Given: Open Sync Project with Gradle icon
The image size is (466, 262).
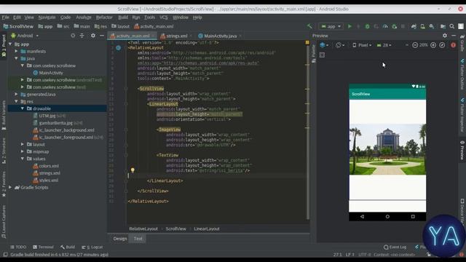Looking at the screenshot, I should click(x=414, y=26).
